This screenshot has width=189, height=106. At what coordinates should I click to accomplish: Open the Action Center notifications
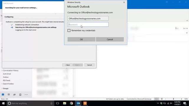click(185, 103)
